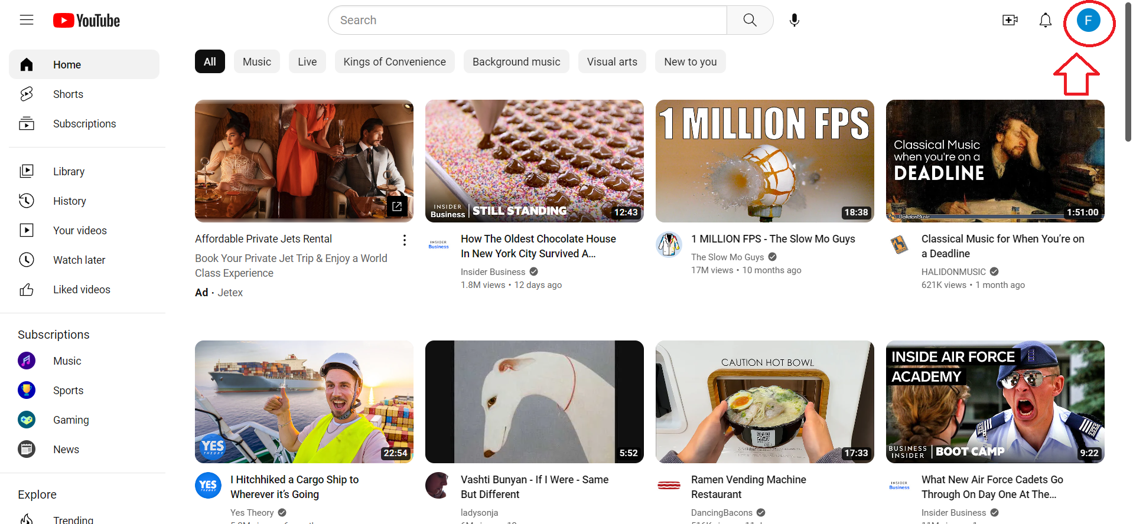Open the Music subscription channel icon
Screen dimensions: 1133x524
(x=27, y=361)
